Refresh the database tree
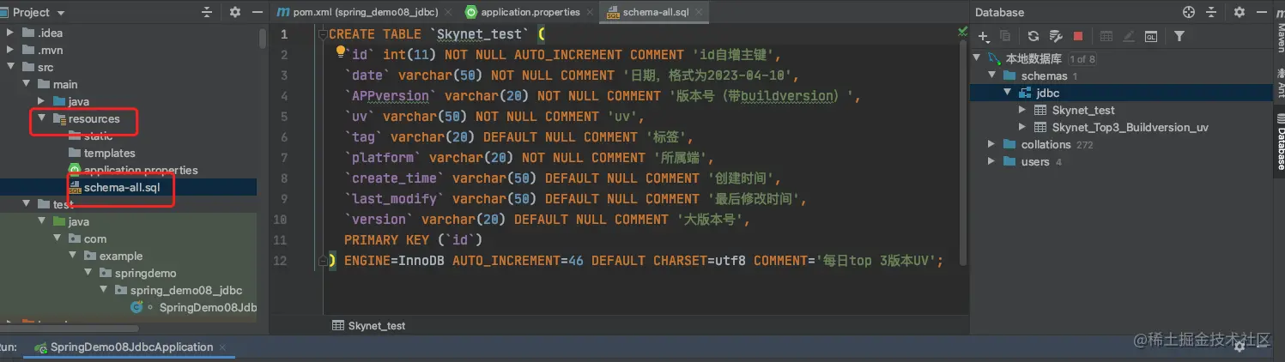This screenshot has height=362, width=1285. point(1033,36)
